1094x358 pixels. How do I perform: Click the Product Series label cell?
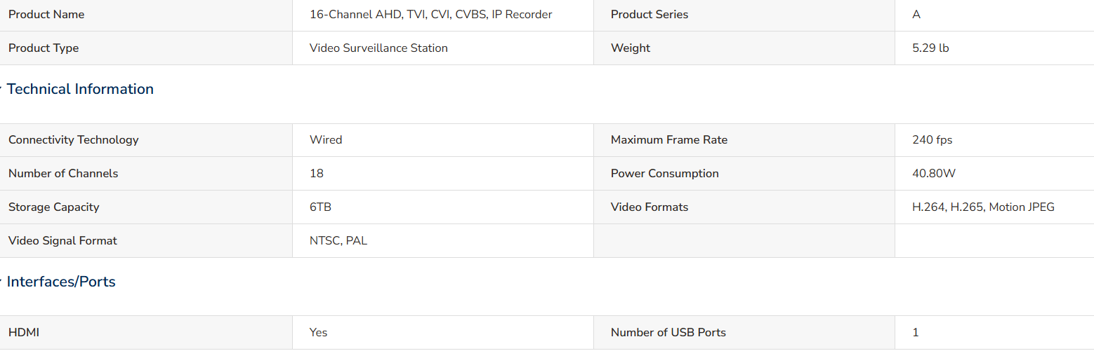[744, 15]
